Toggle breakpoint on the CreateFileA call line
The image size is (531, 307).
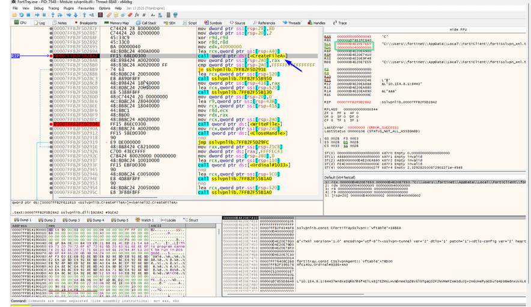click(x=50, y=56)
